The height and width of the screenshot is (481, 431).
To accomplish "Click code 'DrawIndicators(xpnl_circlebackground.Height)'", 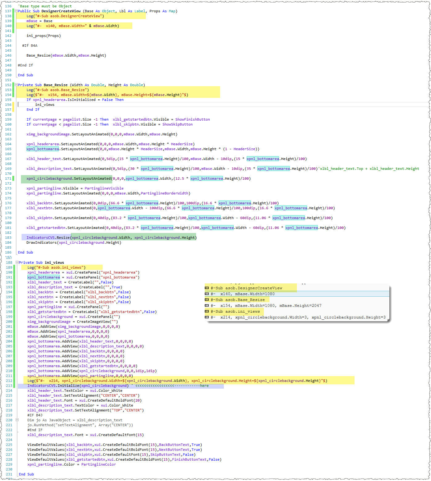I will pyautogui.click(x=74, y=243).
